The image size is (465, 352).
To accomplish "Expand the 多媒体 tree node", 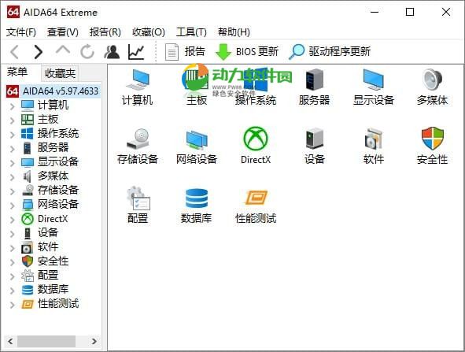I will click(x=12, y=177).
